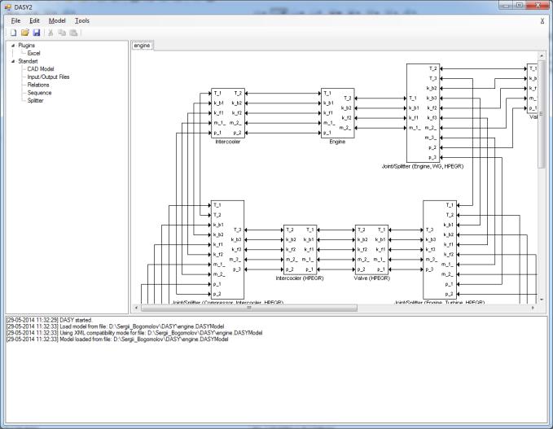Select Splitter in the tree
This screenshot has width=553, height=429.
pos(35,100)
